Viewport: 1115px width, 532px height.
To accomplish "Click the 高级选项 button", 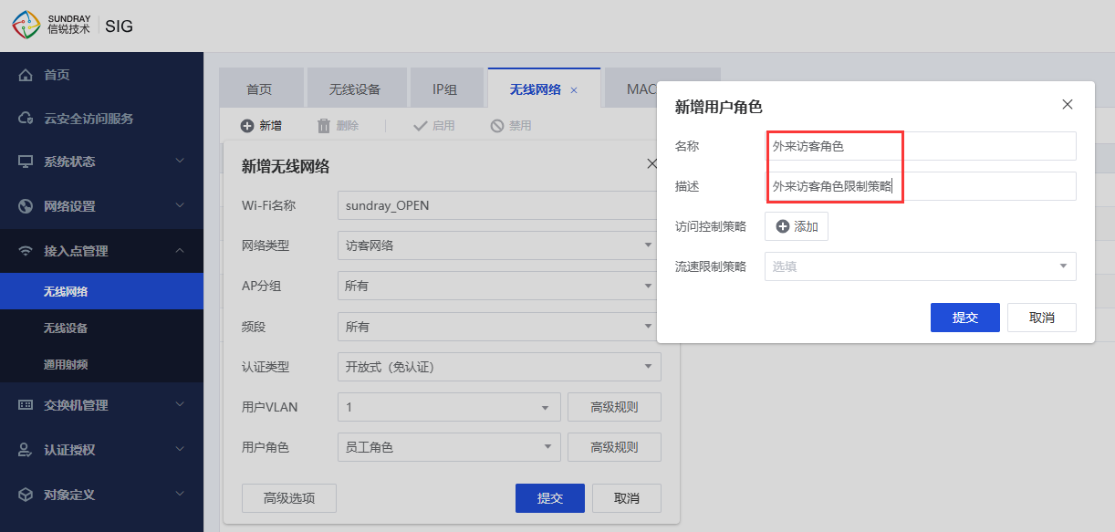I will pyautogui.click(x=289, y=498).
